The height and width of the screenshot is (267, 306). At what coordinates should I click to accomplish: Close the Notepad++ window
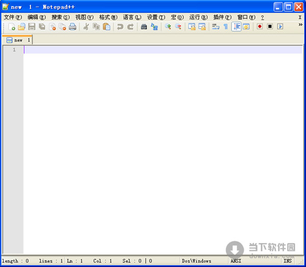[299, 7]
